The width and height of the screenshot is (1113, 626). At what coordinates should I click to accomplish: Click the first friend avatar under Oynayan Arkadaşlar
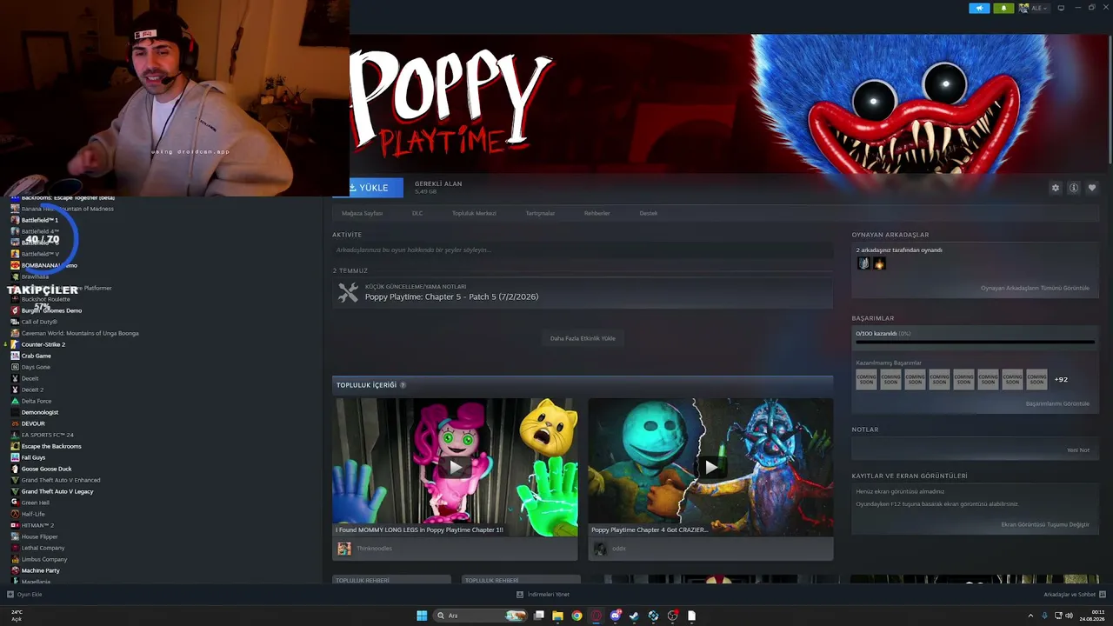863,263
